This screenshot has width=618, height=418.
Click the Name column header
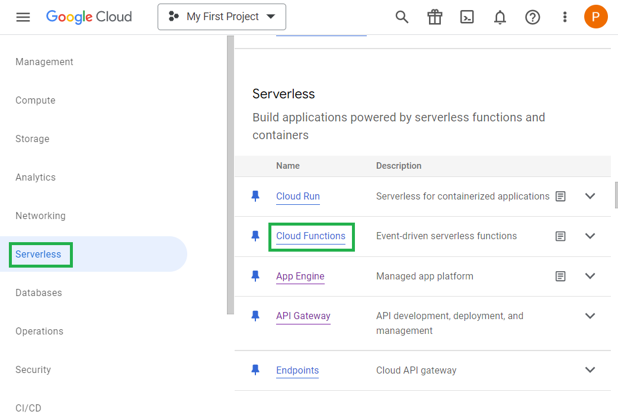point(288,166)
